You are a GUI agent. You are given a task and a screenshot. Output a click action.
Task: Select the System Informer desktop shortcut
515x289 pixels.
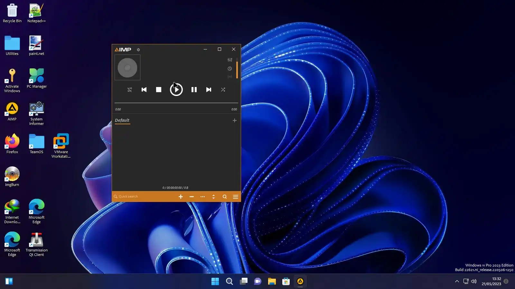coord(36,113)
